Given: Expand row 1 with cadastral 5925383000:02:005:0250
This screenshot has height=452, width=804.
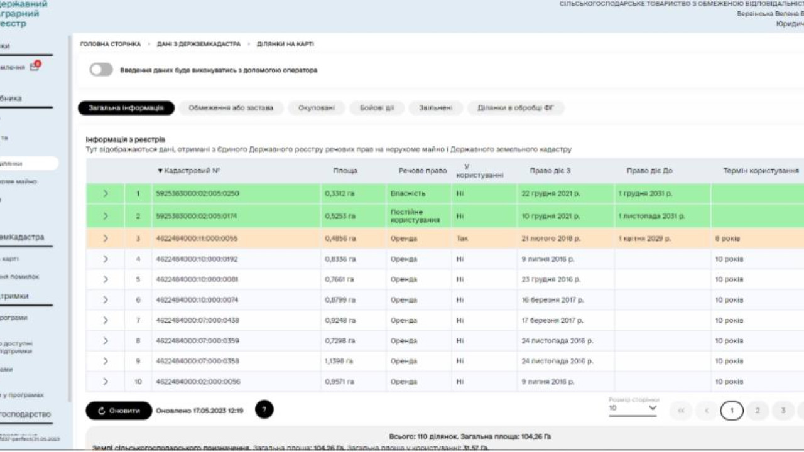Looking at the screenshot, I should coord(106,194).
